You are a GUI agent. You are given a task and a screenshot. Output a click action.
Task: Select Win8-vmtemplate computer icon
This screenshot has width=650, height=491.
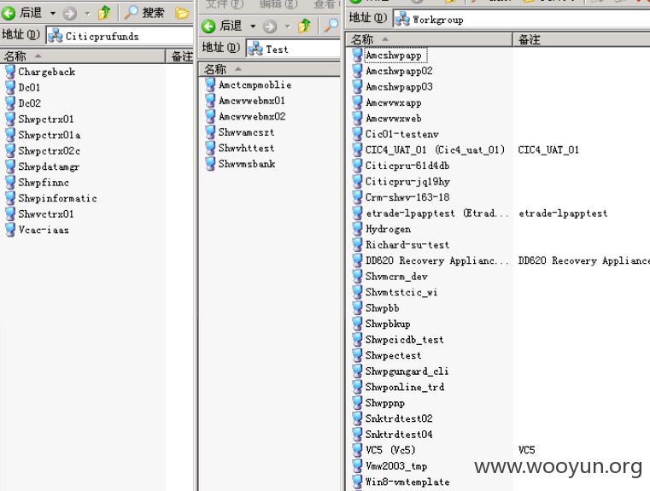click(x=357, y=482)
